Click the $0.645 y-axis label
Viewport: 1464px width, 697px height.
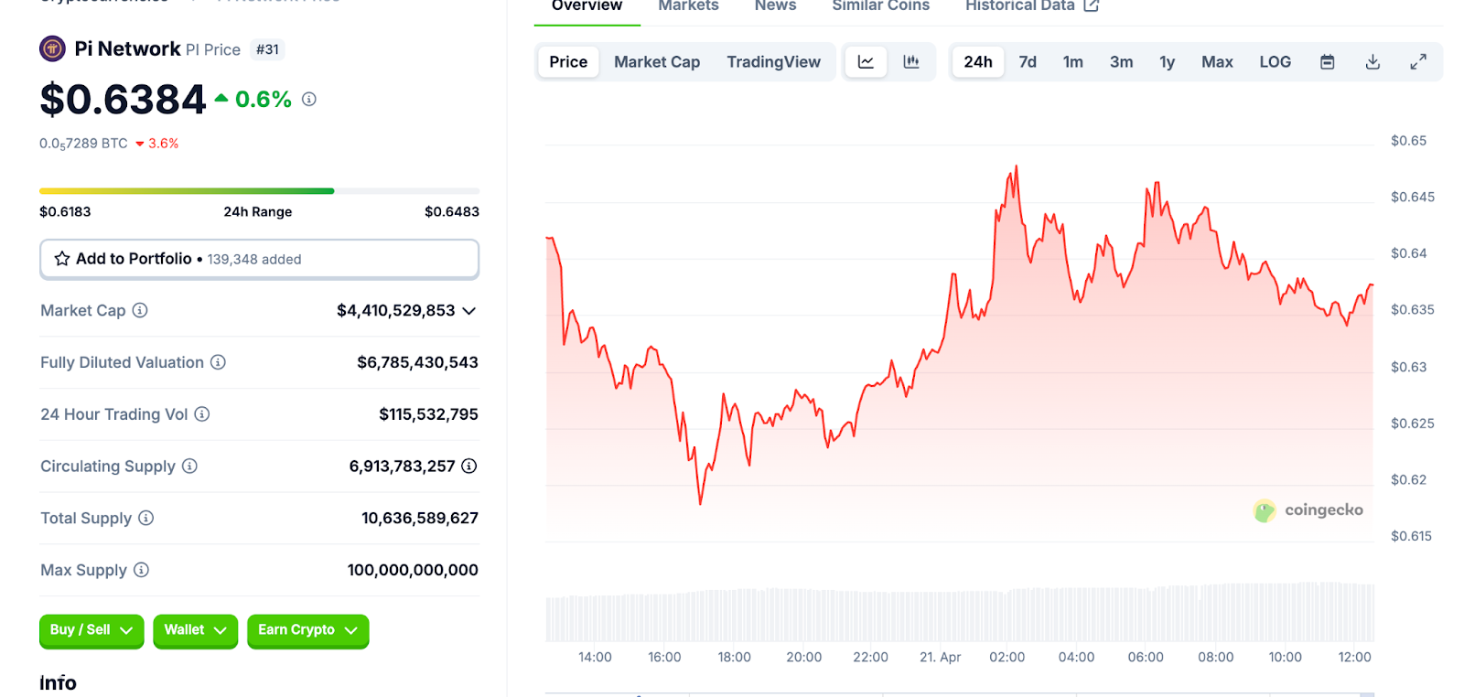tap(1413, 197)
